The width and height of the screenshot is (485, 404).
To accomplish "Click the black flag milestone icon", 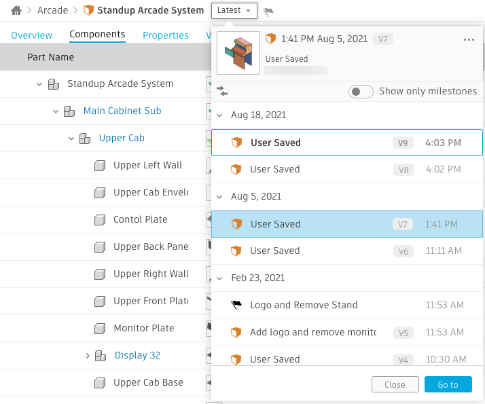I will (236, 306).
